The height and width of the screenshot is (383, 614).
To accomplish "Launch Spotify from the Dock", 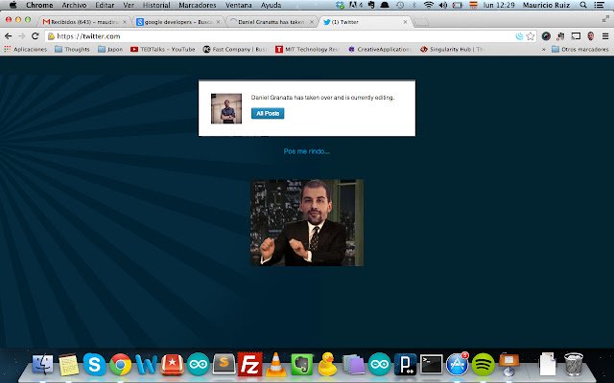I will (484, 364).
